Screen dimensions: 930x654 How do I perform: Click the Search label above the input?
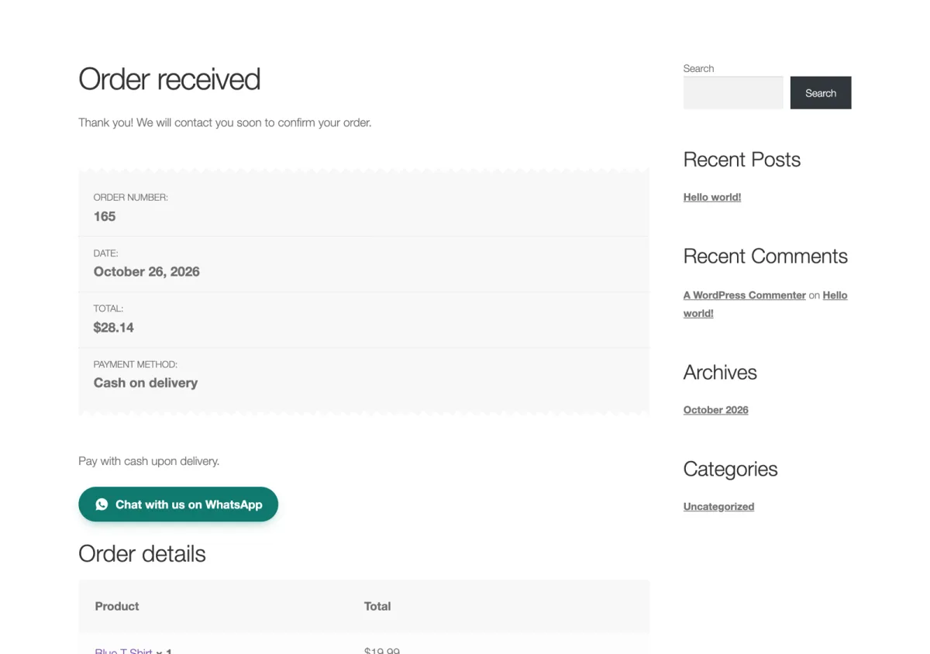pyautogui.click(x=698, y=68)
